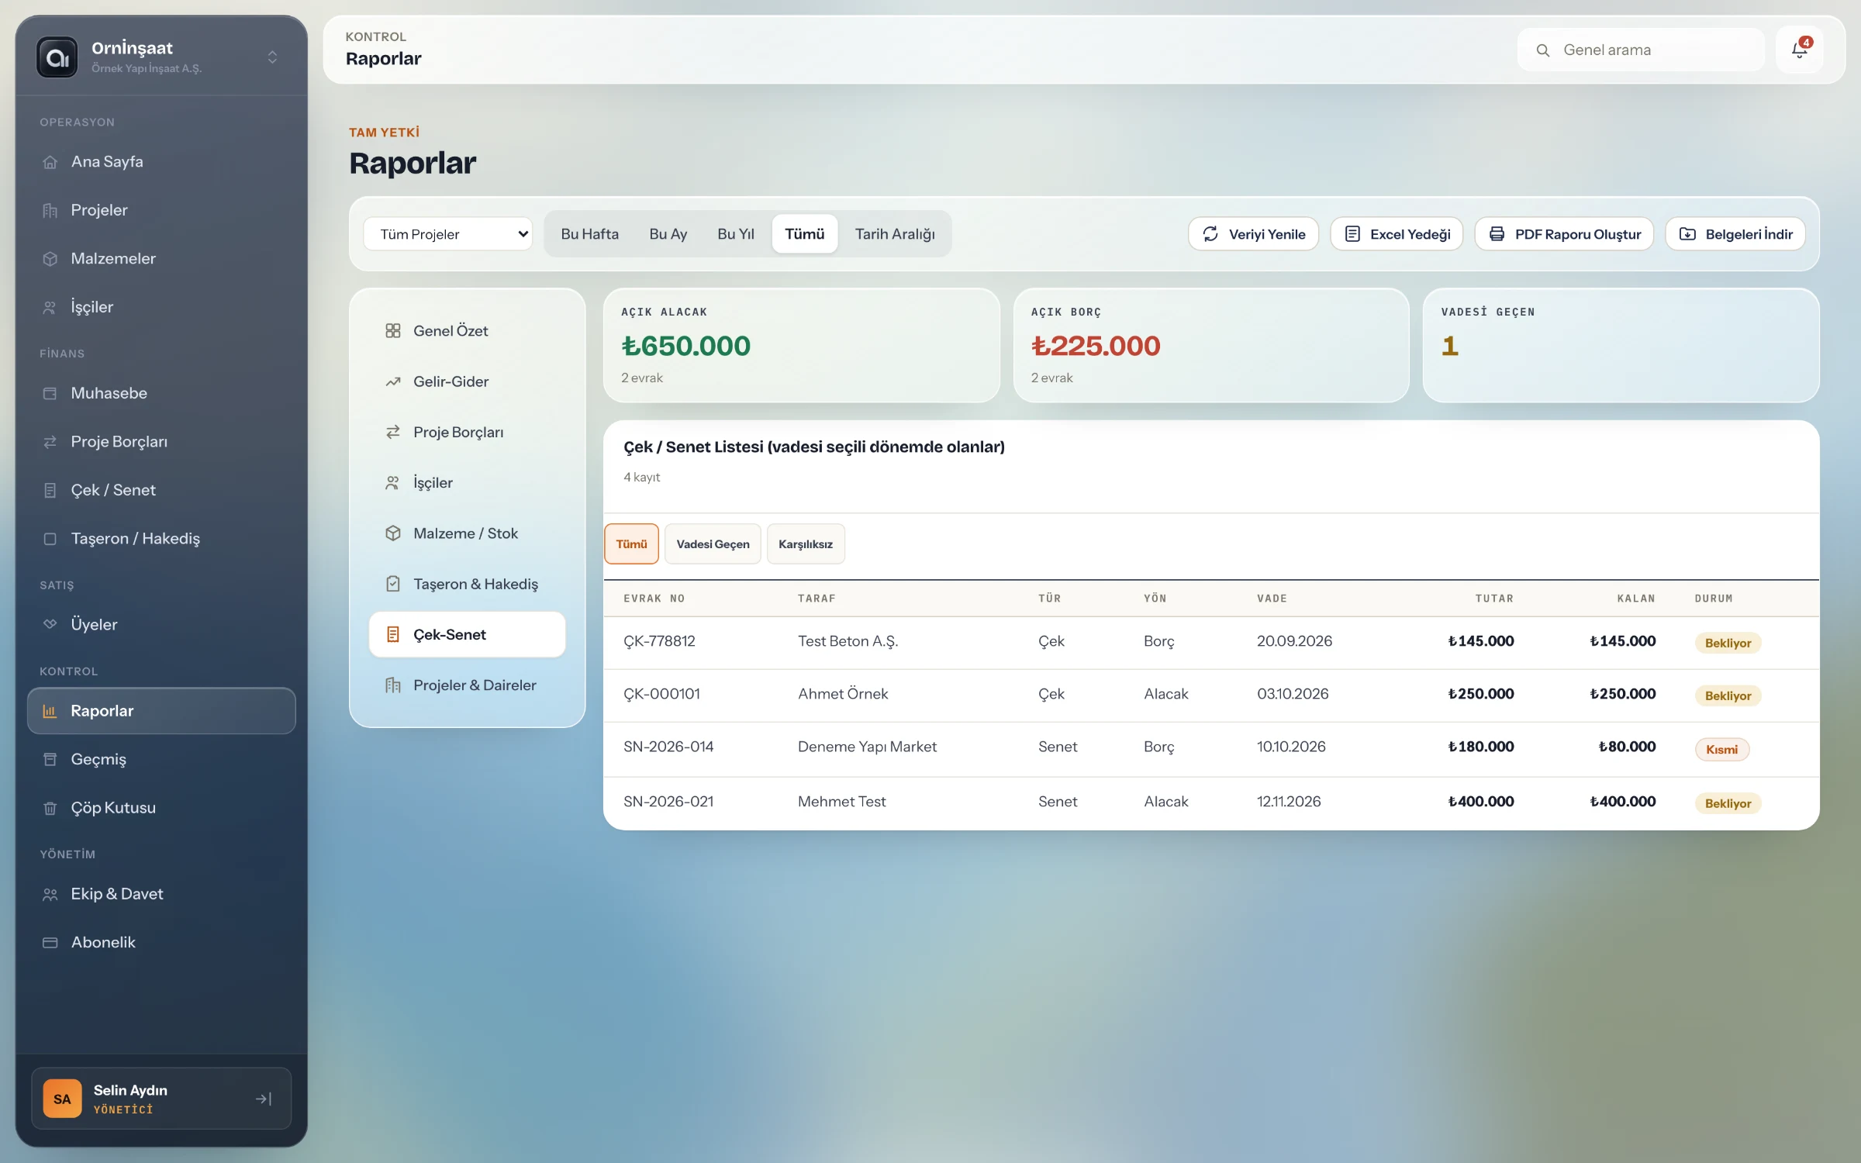Filter list by Karşılıksız
The width and height of the screenshot is (1861, 1163).
coord(806,544)
